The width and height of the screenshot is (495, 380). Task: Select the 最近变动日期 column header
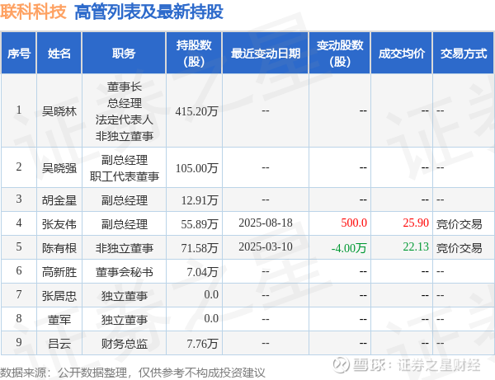(x=266, y=53)
